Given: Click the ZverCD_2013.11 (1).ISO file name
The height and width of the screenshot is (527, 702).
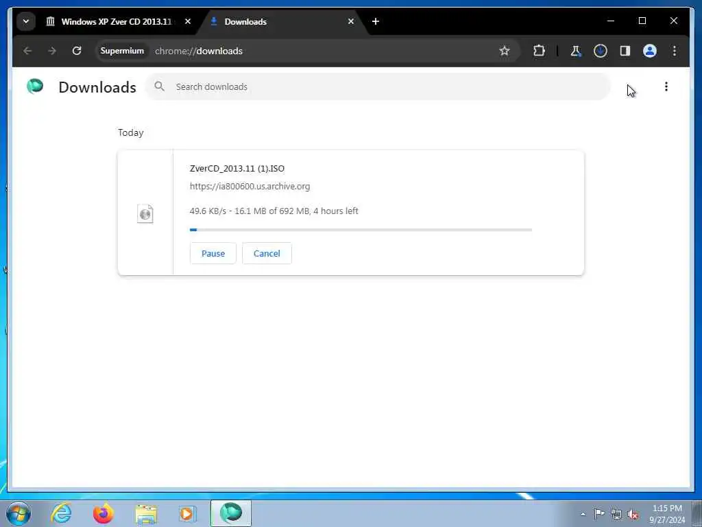Looking at the screenshot, I should (x=237, y=169).
